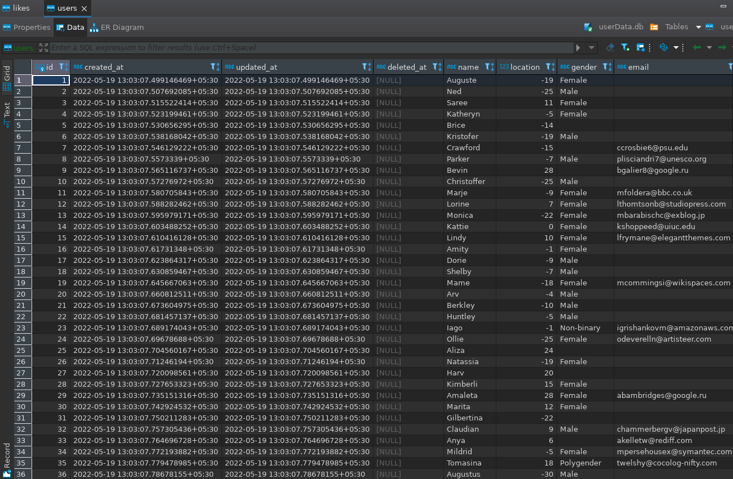This screenshot has width=733, height=479.
Task: Select [NULL] deleted_at cell in Auguste row
Action: [x=408, y=80]
